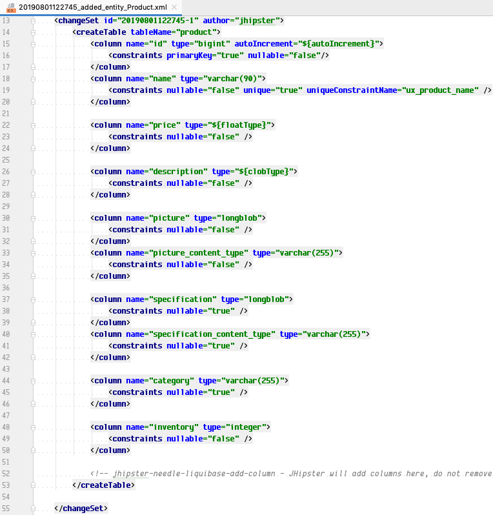Click nullable="true" on line 38

point(200,311)
